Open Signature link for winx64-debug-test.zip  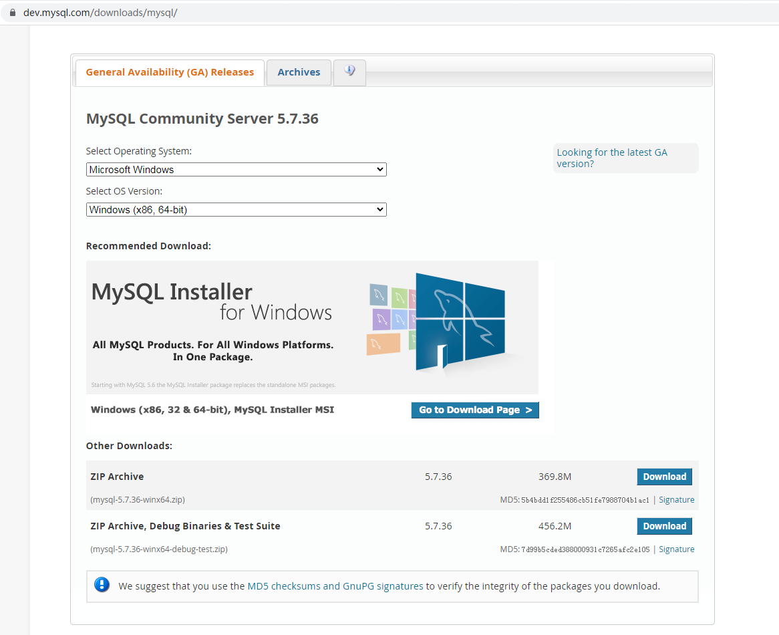click(x=676, y=549)
